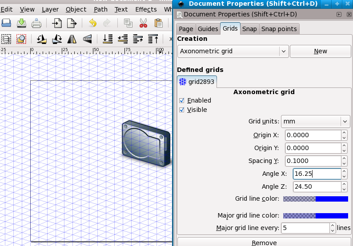Open the Object menu
This screenshot has width=353, height=246.
tap(76, 9)
